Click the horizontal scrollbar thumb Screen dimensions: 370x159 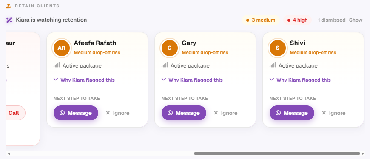[277, 153]
